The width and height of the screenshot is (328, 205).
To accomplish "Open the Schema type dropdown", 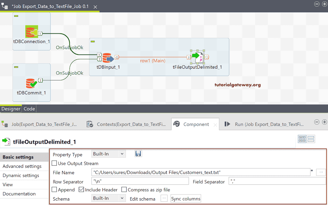I will click(x=109, y=198).
